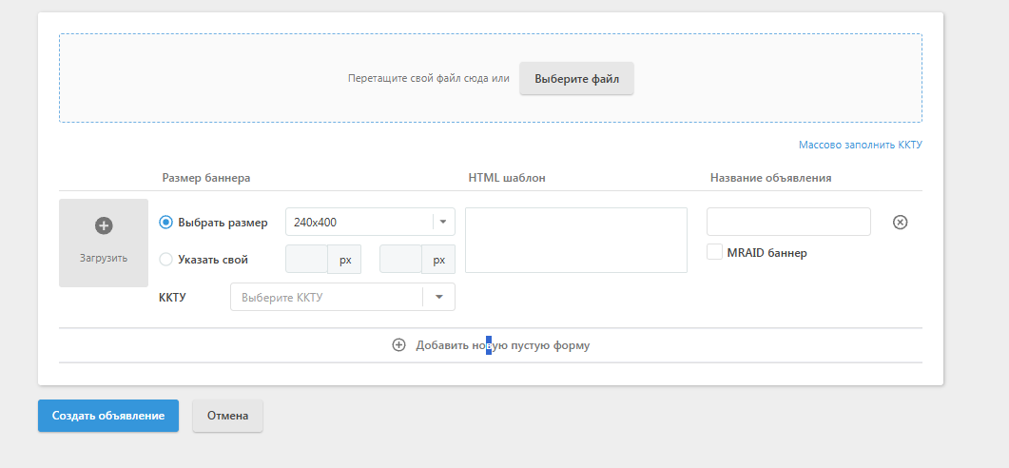The height and width of the screenshot is (468, 1009).
Task: Cancel using the 'Отмена' button
Action: tap(227, 416)
